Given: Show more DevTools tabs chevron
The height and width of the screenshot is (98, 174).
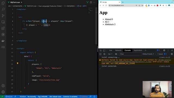Looking at the screenshot, I should click(x=145, y=50).
